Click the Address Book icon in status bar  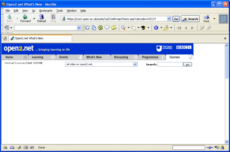pyautogui.click(x=26, y=147)
